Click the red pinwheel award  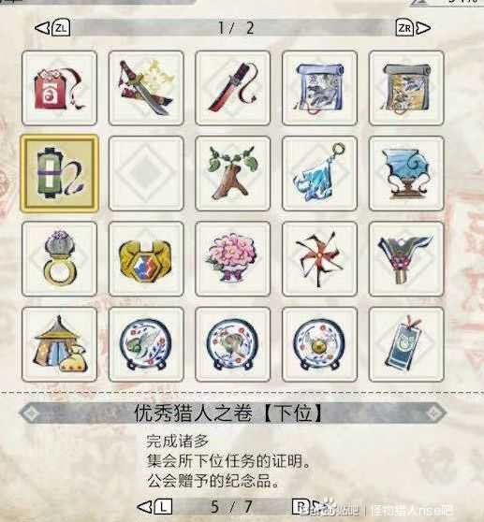pyautogui.click(x=320, y=259)
